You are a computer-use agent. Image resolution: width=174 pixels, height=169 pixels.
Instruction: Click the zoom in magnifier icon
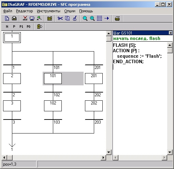tap(92, 18)
